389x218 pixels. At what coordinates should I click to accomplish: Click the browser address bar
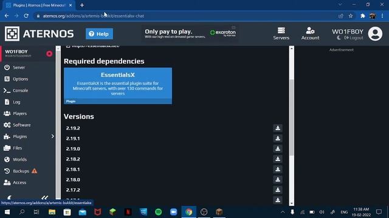(186, 16)
